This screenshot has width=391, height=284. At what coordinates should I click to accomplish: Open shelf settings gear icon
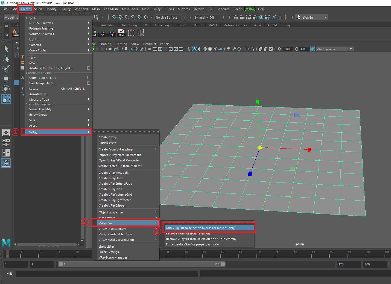click(7, 35)
